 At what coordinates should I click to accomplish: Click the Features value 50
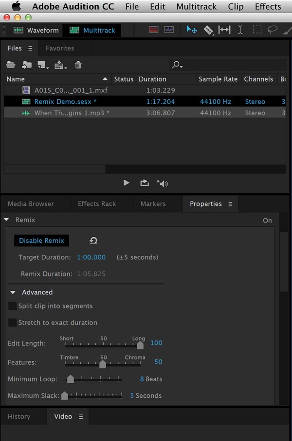coord(158,362)
